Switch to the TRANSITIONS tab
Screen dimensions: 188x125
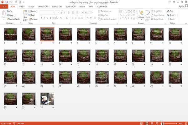[x=43, y=7]
